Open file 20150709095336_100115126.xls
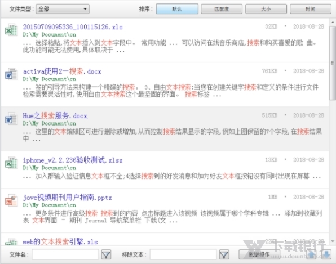 (x=73, y=27)
